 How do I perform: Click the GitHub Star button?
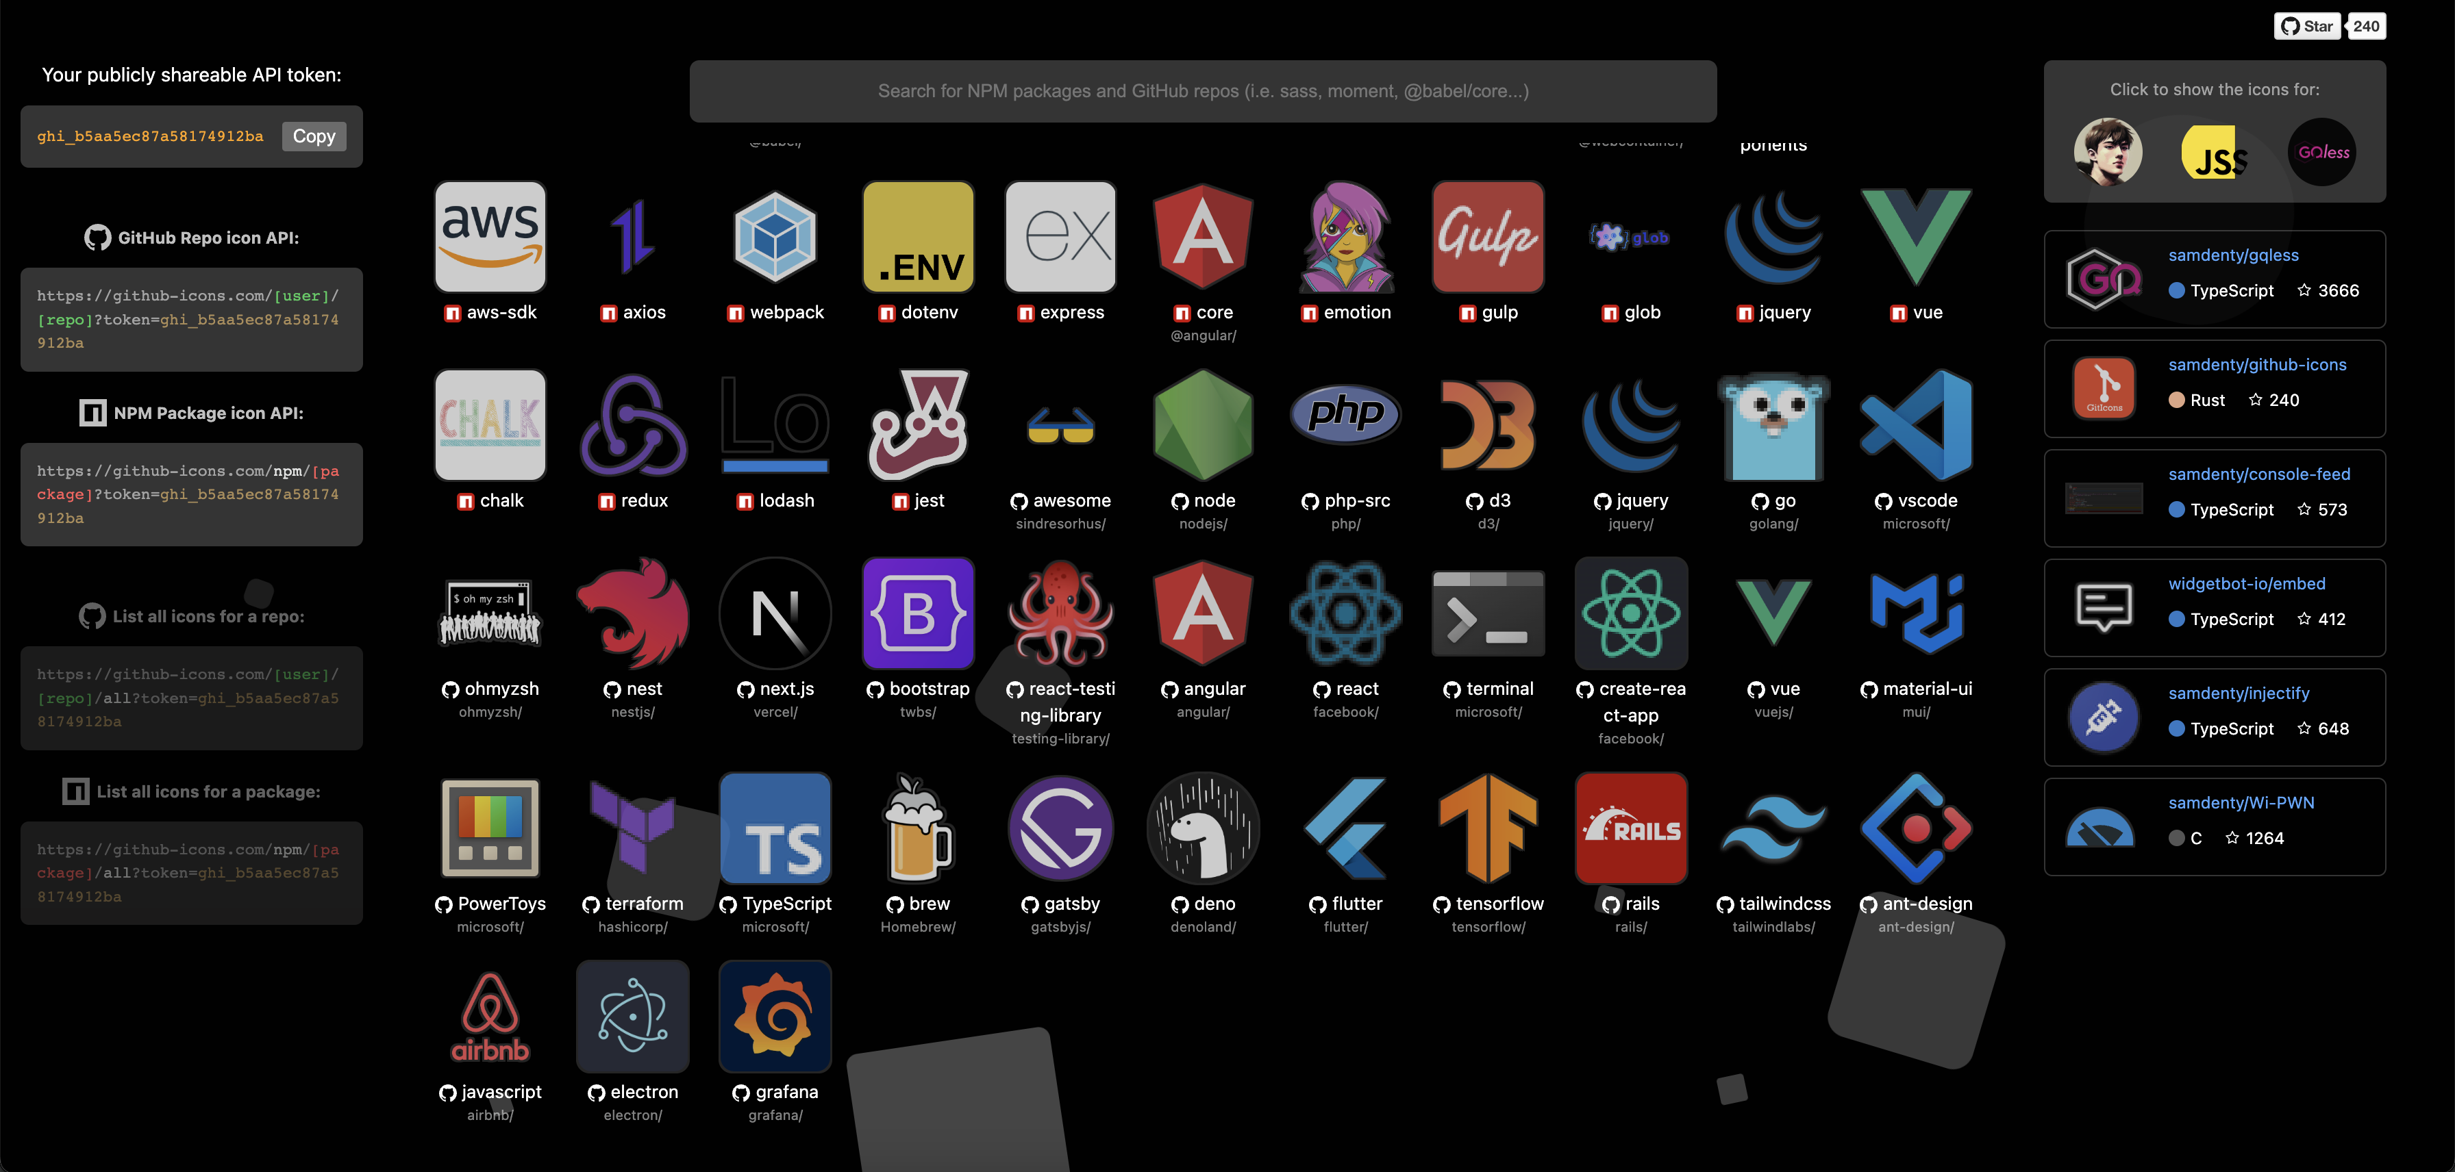(2307, 27)
